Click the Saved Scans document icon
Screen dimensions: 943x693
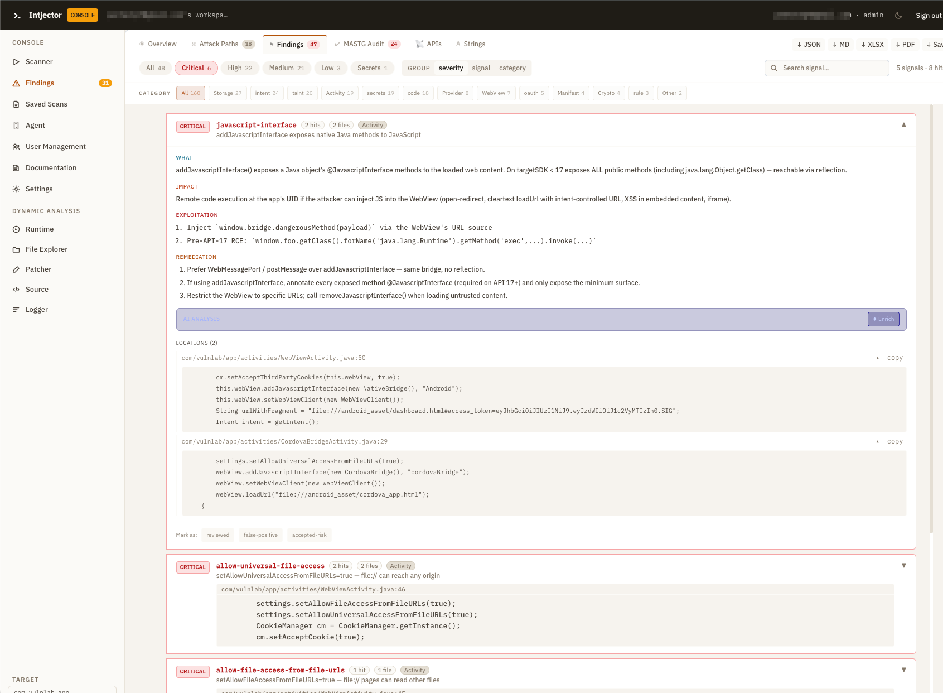pyautogui.click(x=16, y=104)
